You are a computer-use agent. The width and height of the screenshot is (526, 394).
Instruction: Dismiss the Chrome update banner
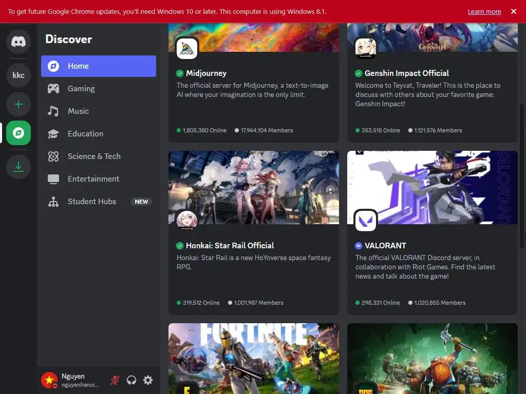coord(514,11)
